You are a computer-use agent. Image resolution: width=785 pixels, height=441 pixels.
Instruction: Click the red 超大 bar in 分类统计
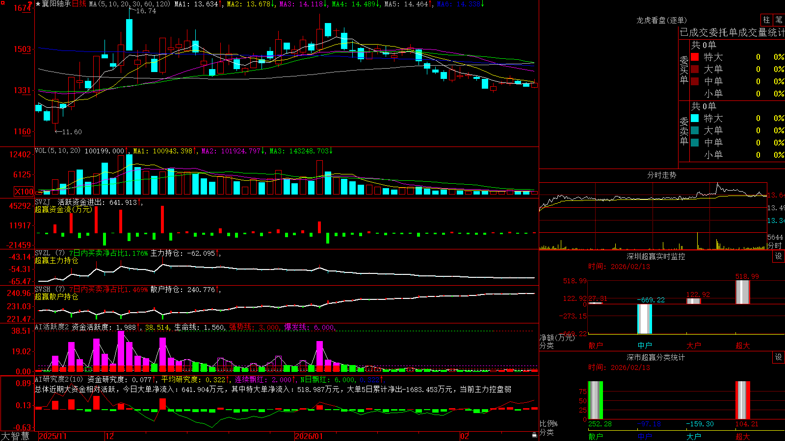743,400
